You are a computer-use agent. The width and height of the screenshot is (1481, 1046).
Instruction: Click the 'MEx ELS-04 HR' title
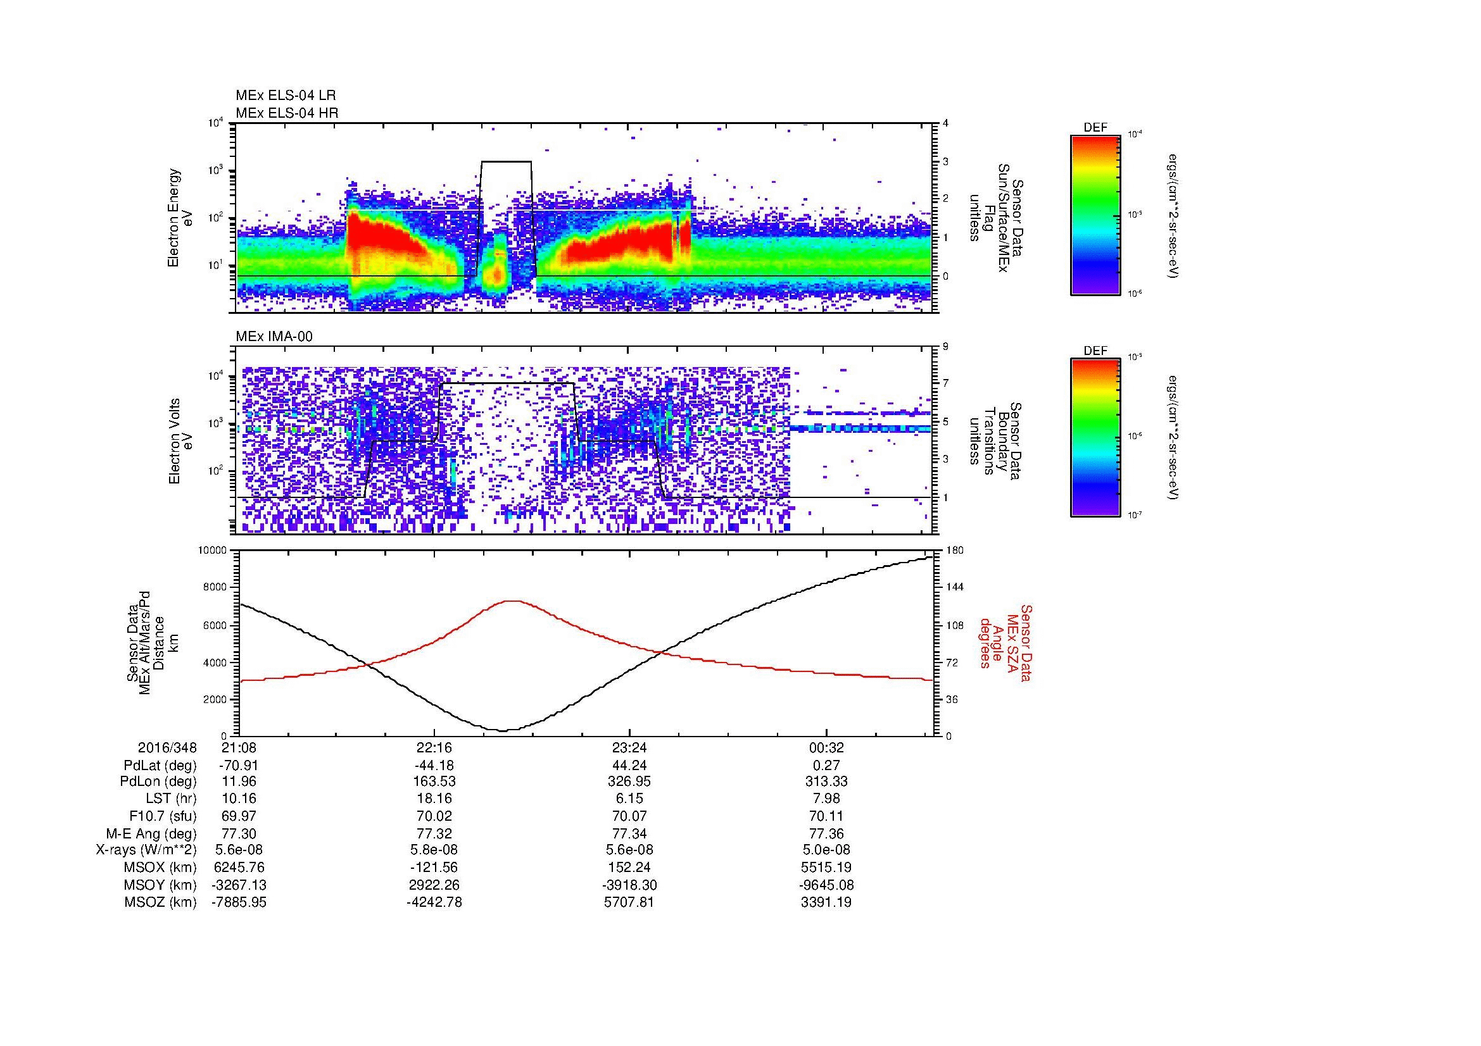(x=287, y=113)
